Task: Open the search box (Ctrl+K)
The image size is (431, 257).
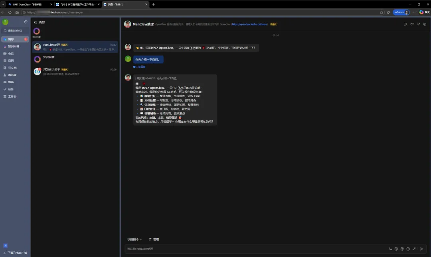Action: [15, 30]
